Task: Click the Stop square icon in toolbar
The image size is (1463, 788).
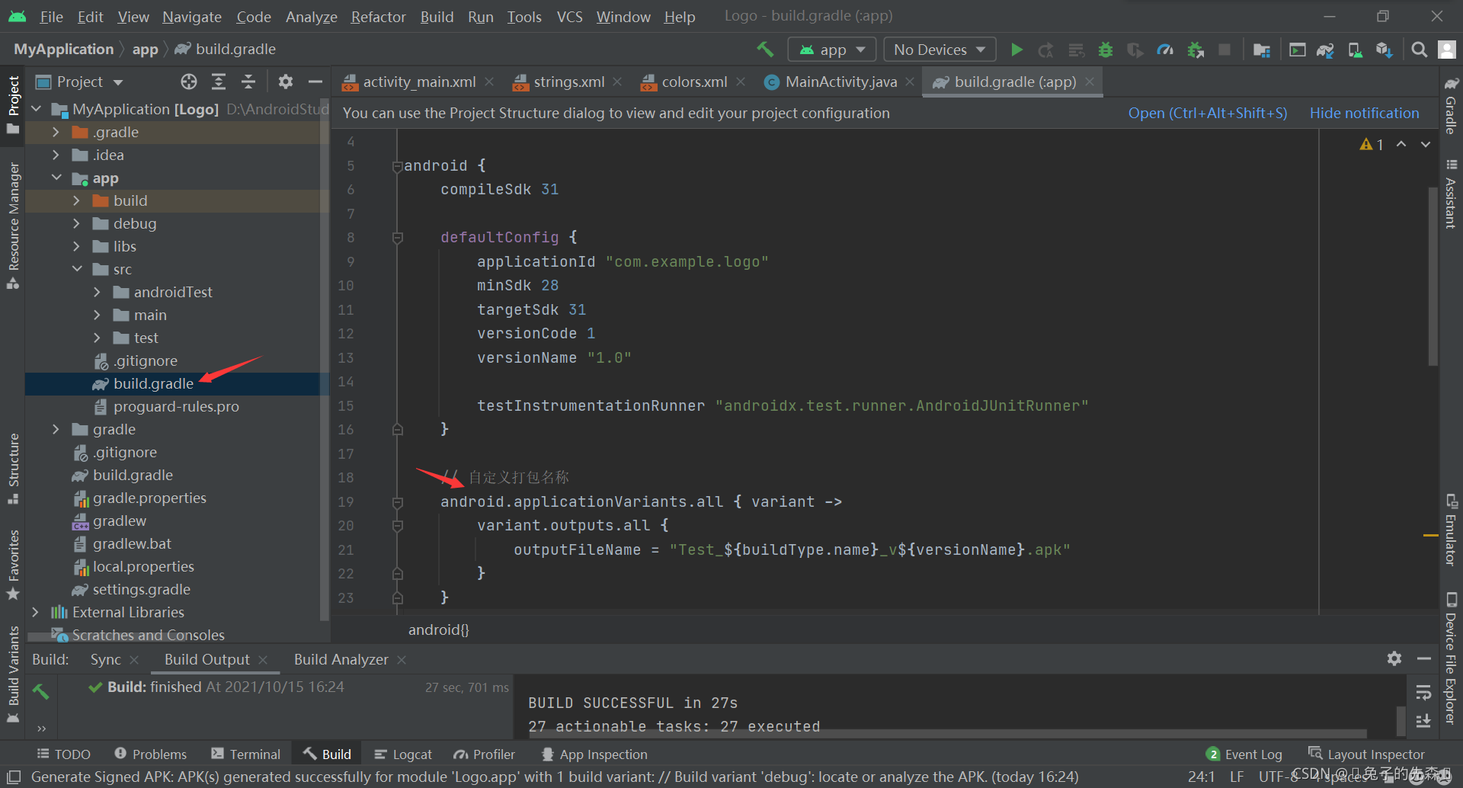Action: (x=1225, y=50)
